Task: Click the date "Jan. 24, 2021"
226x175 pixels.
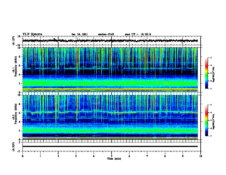Action: pos(80,34)
